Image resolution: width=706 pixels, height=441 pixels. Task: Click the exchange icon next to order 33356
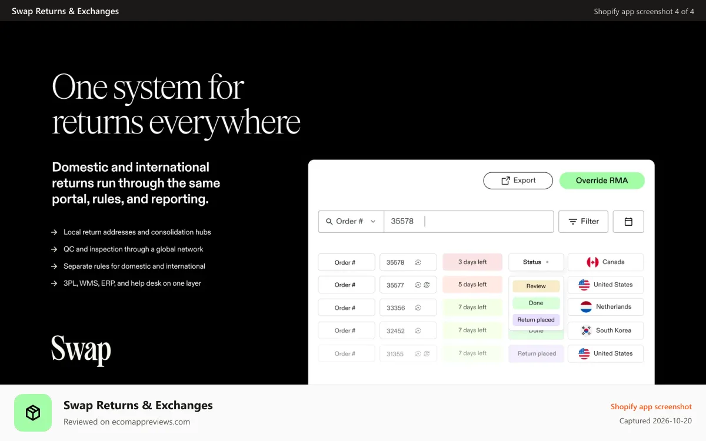pyautogui.click(x=418, y=308)
